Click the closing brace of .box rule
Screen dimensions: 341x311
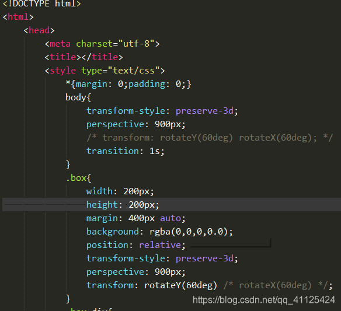tap(68, 299)
